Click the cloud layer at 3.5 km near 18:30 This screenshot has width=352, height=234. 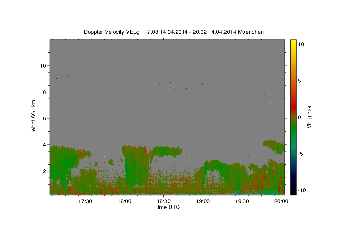(167, 151)
